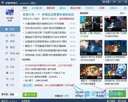
Task: Open 论坛 chat bubble item in sidebar
Action: pos(10,73)
